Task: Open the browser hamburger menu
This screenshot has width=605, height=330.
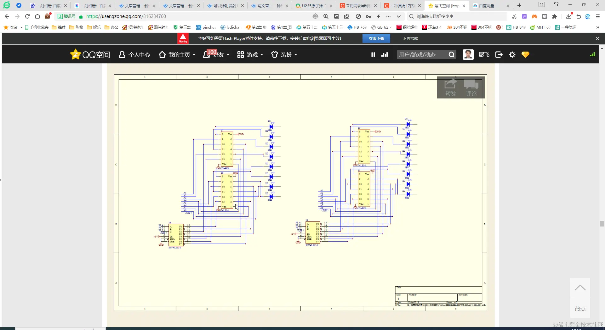Action: pos(598,16)
